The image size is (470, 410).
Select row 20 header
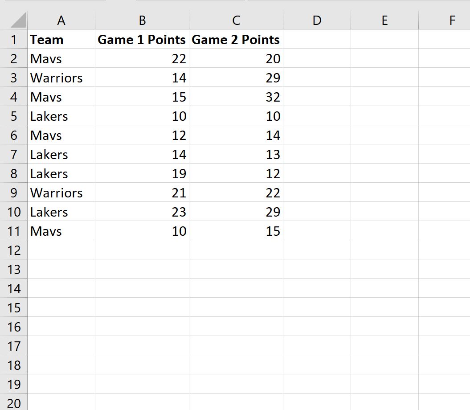click(13, 402)
